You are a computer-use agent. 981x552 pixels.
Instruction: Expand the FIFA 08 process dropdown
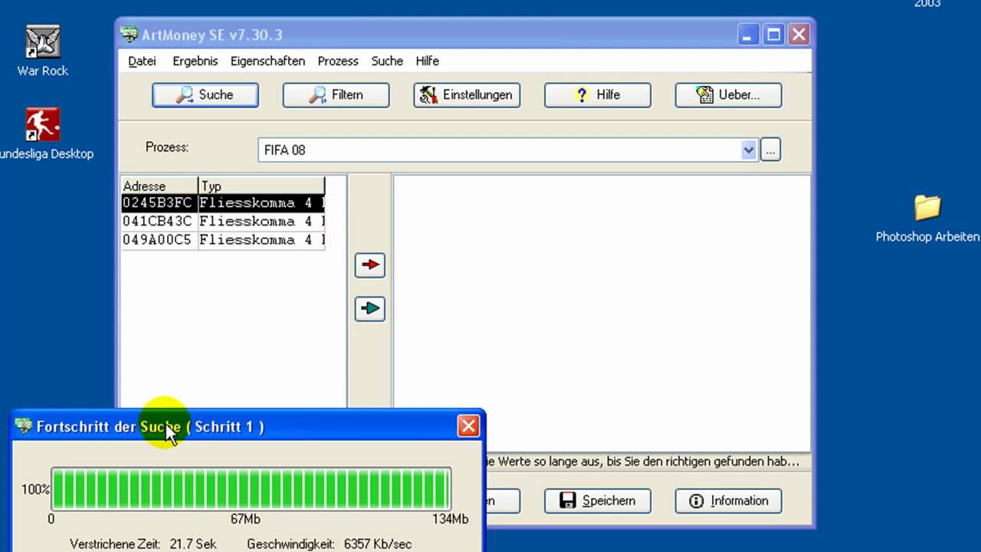[748, 150]
